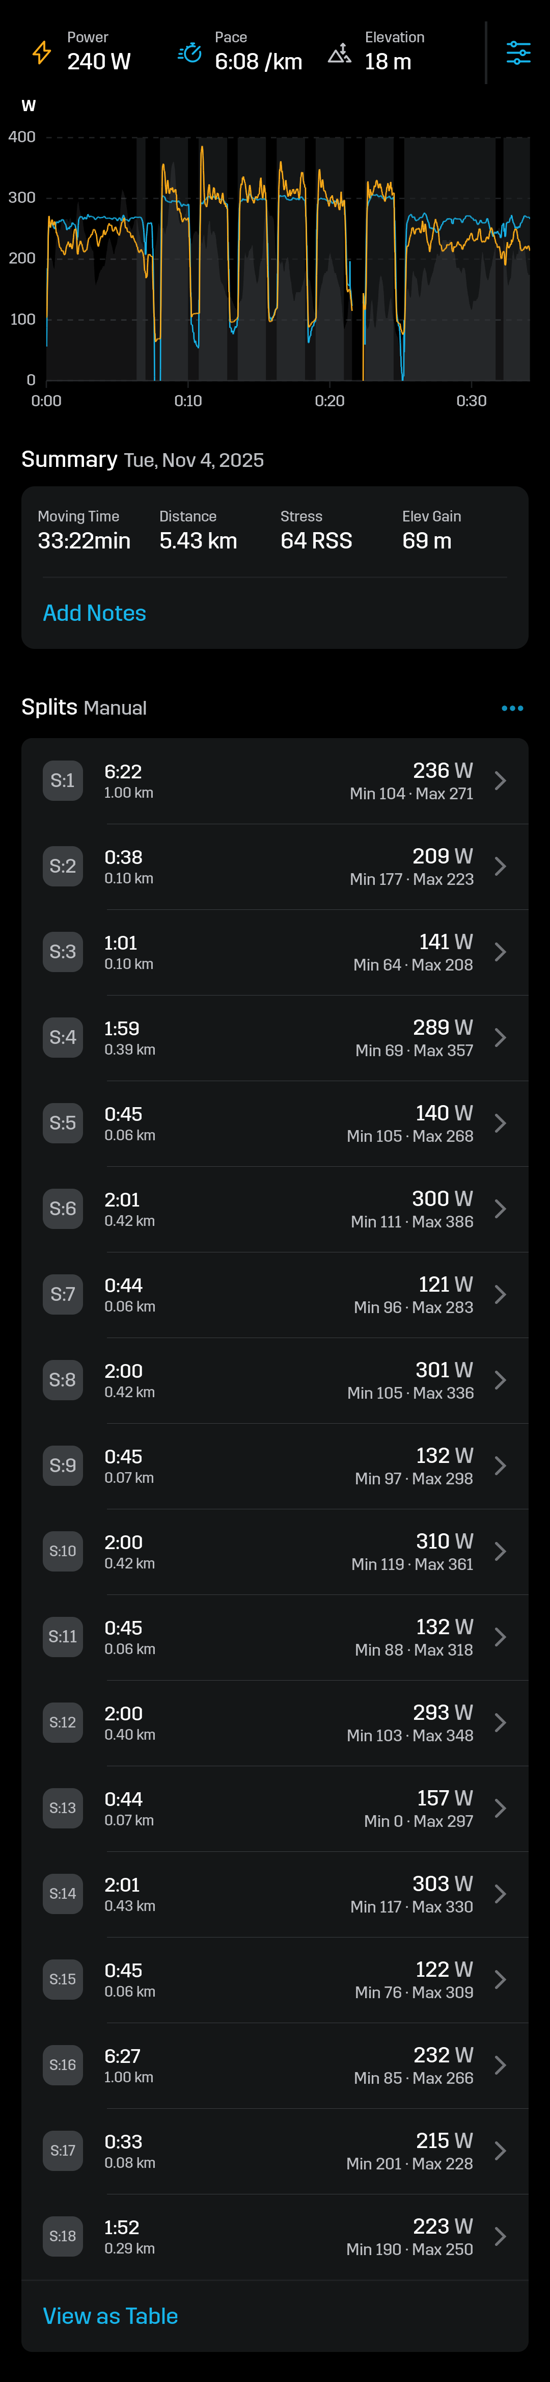
Task: Open chart filter settings icon
Action: tap(517, 53)
